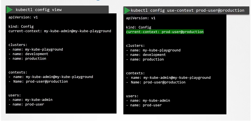Click the 'my-kube-playground' cluster in the use-context output
The image size is (252, 123).
[x=161, y=50]
